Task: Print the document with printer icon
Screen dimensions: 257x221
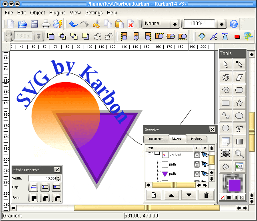Action: click(x=46, y=24)
